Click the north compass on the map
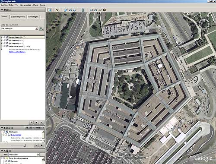Image resolution: width=216 pixels, height=164 pixels. pyautogui.click(x=204, y=24)
